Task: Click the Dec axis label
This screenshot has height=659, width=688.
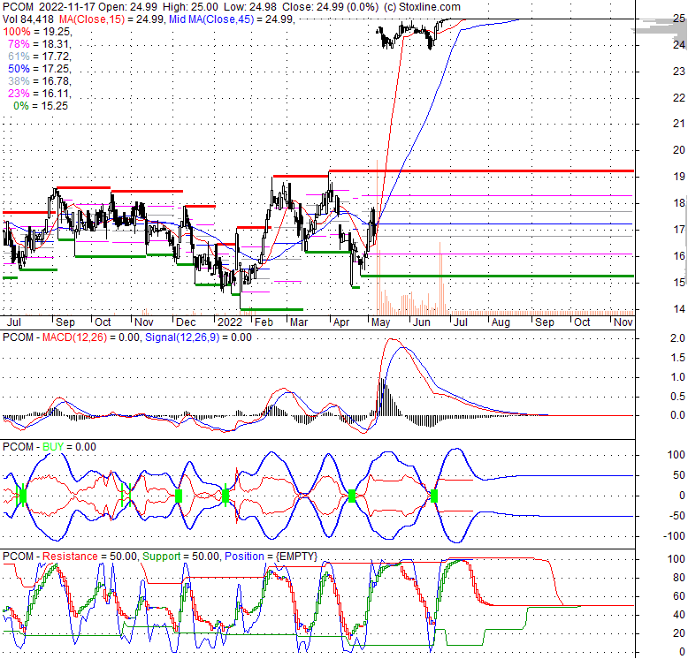Action: (186, 322)
